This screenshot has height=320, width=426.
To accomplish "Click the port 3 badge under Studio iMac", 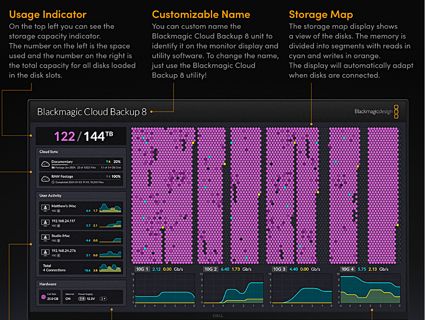I will (58, 241).
